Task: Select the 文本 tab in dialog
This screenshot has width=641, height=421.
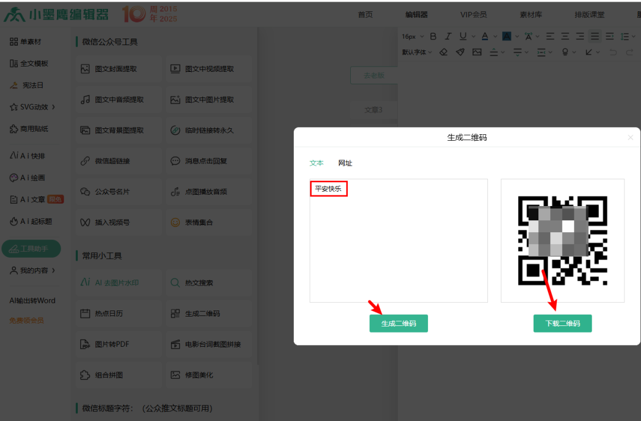Action: point(316,163)
